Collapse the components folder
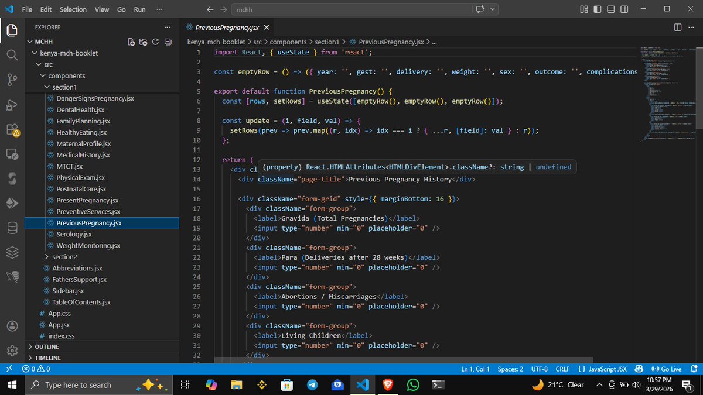The image size is (703, 395). click(x=43, y=76)
